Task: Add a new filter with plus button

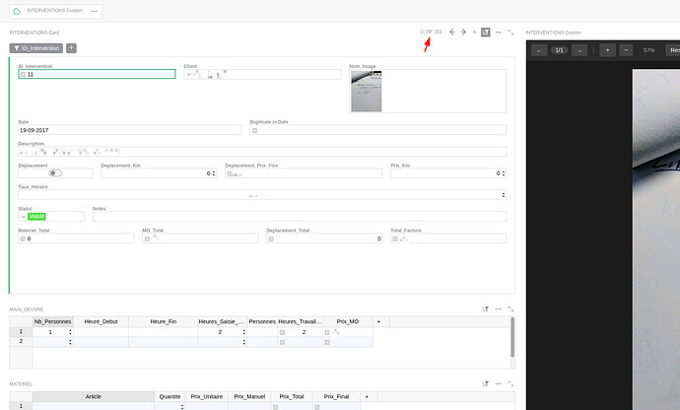Action: (71, 48)
